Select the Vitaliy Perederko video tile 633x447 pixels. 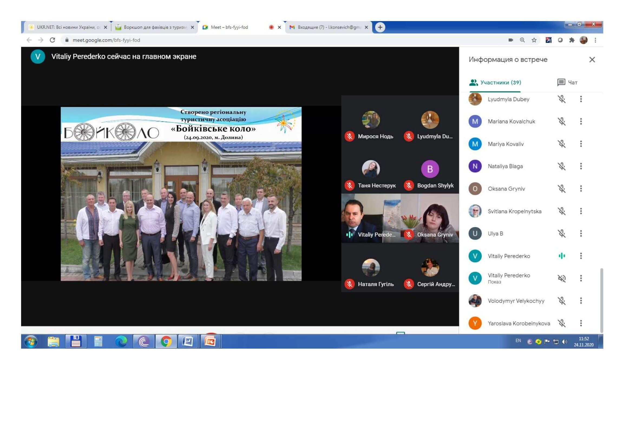(x=371, y=218)
